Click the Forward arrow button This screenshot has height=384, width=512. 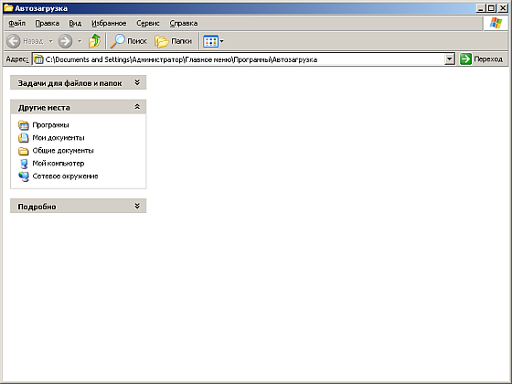[65, 41]
